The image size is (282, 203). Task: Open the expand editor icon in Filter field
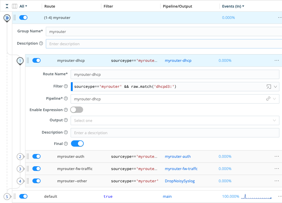tap(268, 87)
